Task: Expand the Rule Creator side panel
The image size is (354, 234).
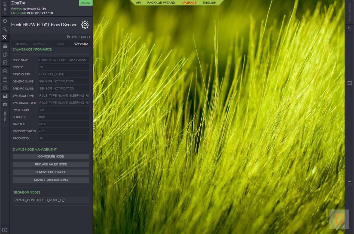Action: tap(350, 13)
